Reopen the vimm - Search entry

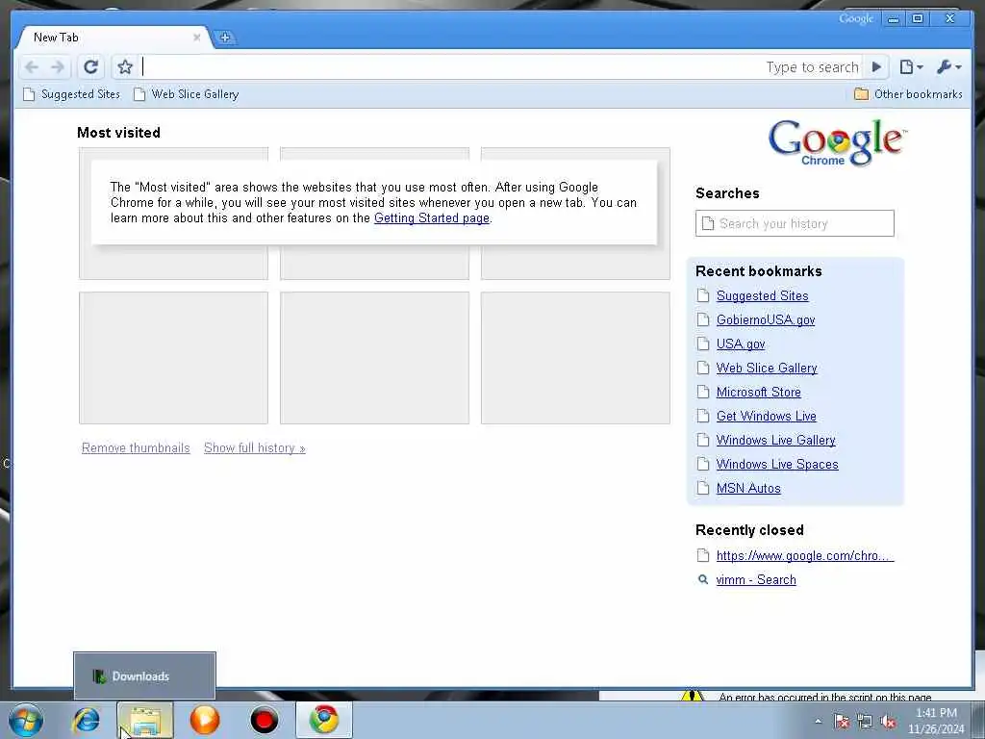pos(756,579)
